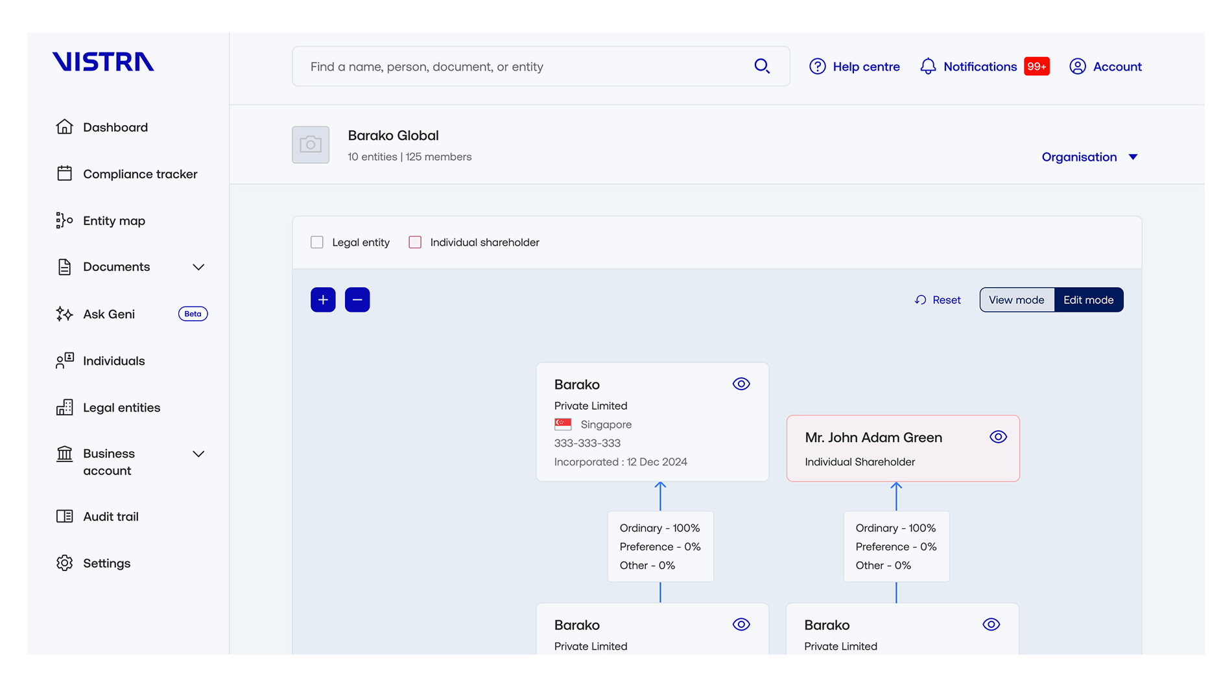Click the Entity map icon
This screenshot has width=1232, height=687.
(x=64, y=220)
